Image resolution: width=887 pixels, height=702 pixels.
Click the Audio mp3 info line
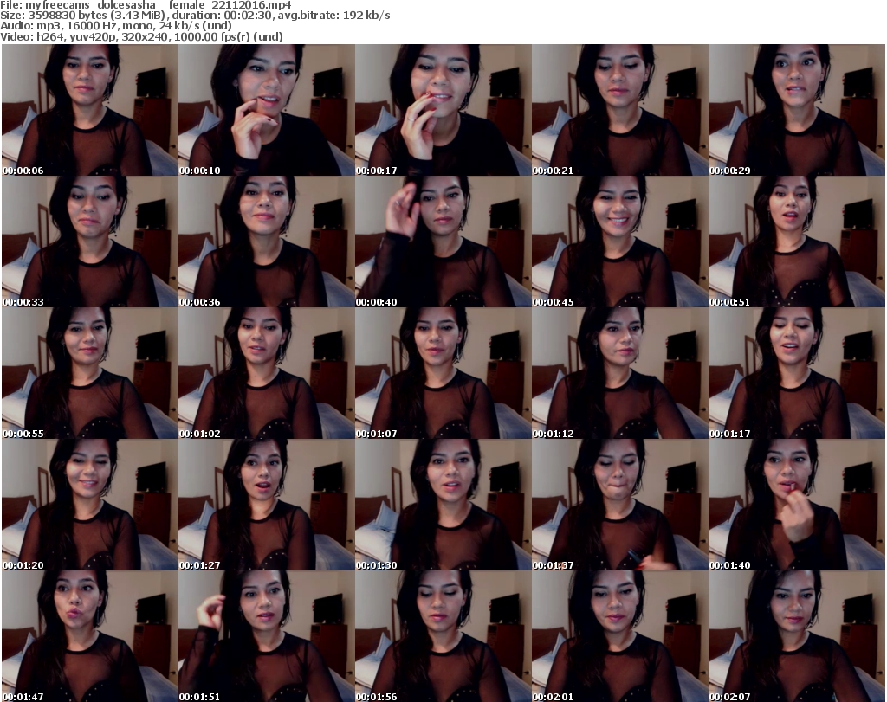pyautogui.click(x=116, y=26)
